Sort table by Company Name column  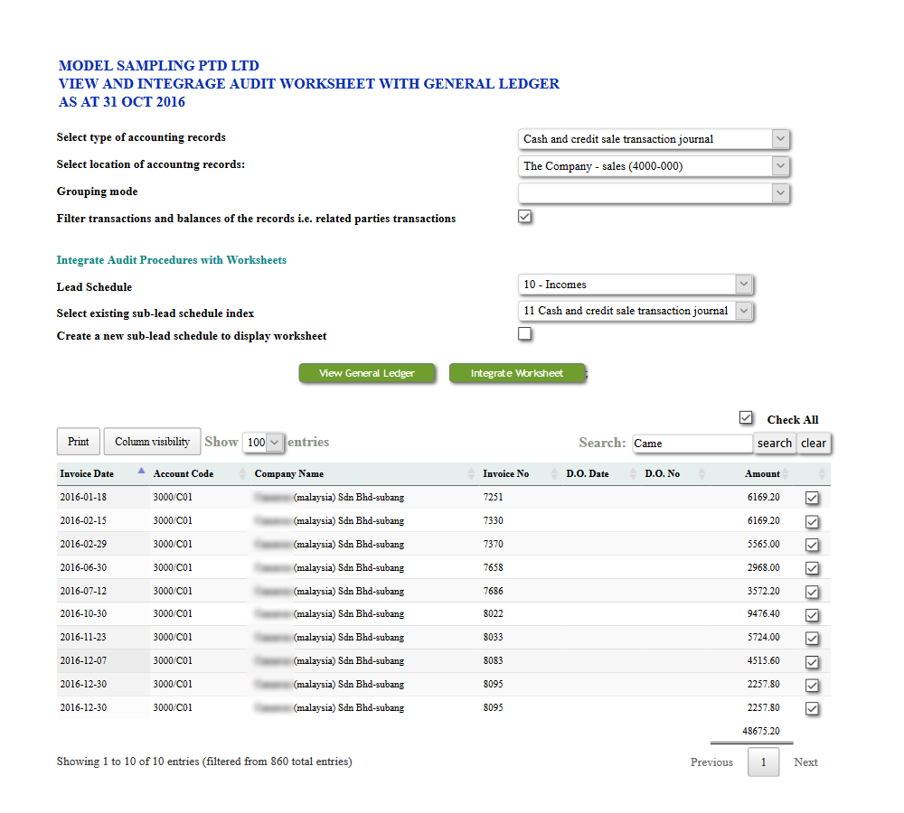tap(289, 473)
